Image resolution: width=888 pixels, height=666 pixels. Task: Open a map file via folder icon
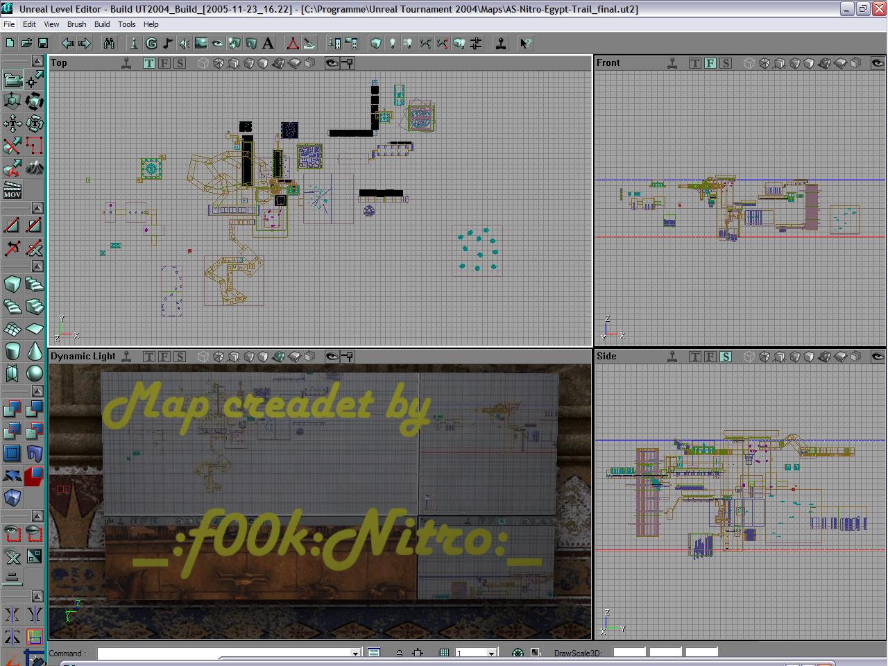(x=26, y=43)
